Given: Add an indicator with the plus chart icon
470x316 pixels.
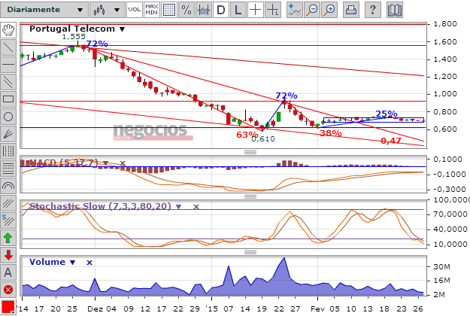Looking at the screenshot, I should 295,10.
